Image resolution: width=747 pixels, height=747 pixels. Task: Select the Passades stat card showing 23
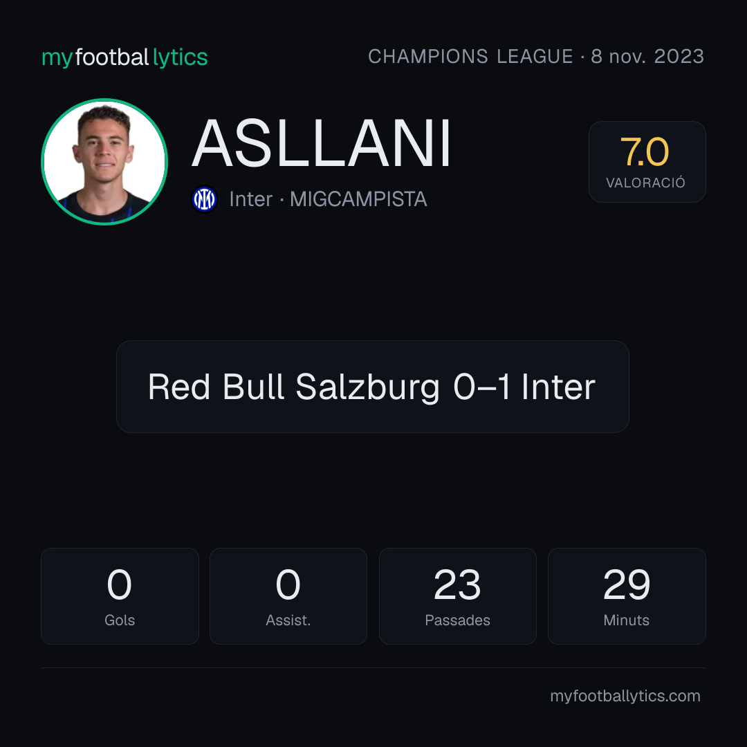click(457, 596)
